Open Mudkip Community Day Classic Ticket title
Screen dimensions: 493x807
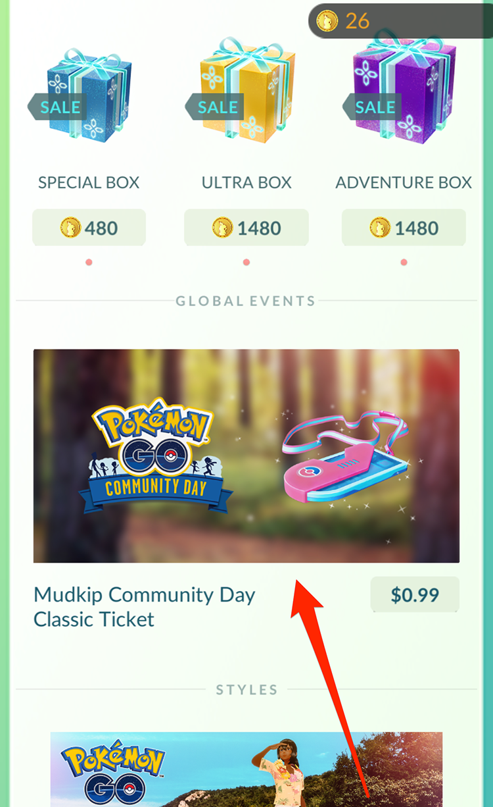tap(144, 607)
